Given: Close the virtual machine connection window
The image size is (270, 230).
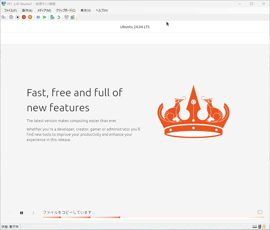Looking at the screenshot, I should click(x=264, y=4).
